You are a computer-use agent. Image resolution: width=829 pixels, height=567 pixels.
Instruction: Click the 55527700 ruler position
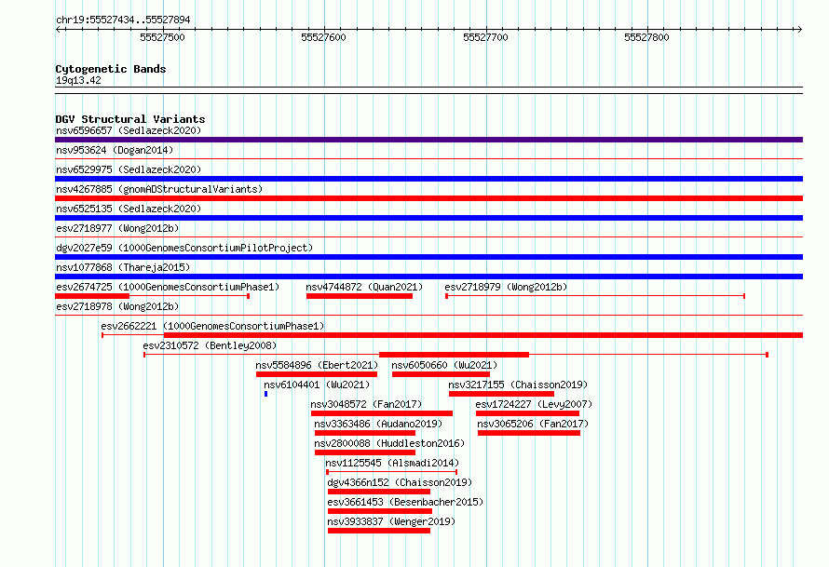pos(485,37)
